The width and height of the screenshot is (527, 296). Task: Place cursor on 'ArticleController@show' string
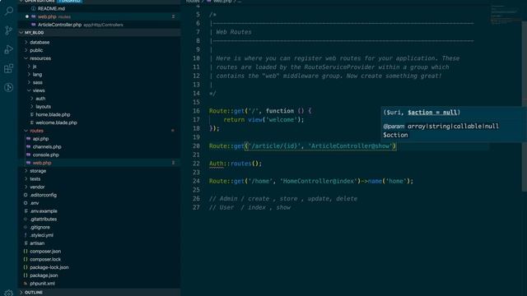tap(350, 146)
